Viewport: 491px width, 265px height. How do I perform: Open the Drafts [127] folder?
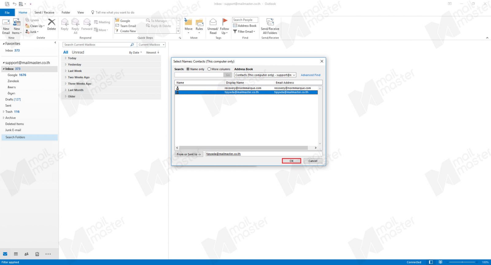point(13,99)
